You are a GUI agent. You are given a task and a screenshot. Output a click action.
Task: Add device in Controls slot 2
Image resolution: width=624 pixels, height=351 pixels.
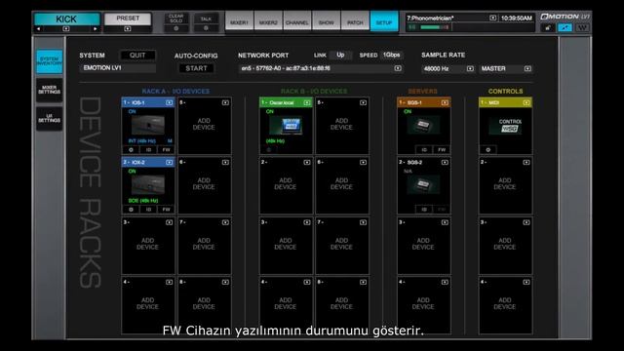point(505,184)
